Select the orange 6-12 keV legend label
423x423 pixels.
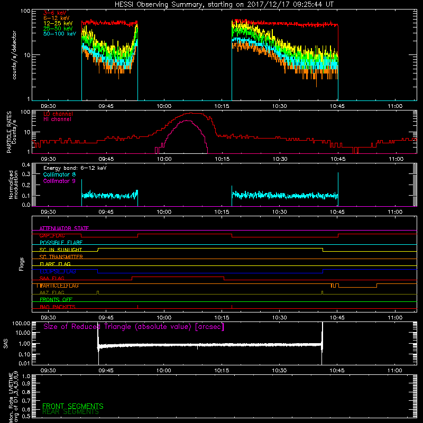point(57,18)
